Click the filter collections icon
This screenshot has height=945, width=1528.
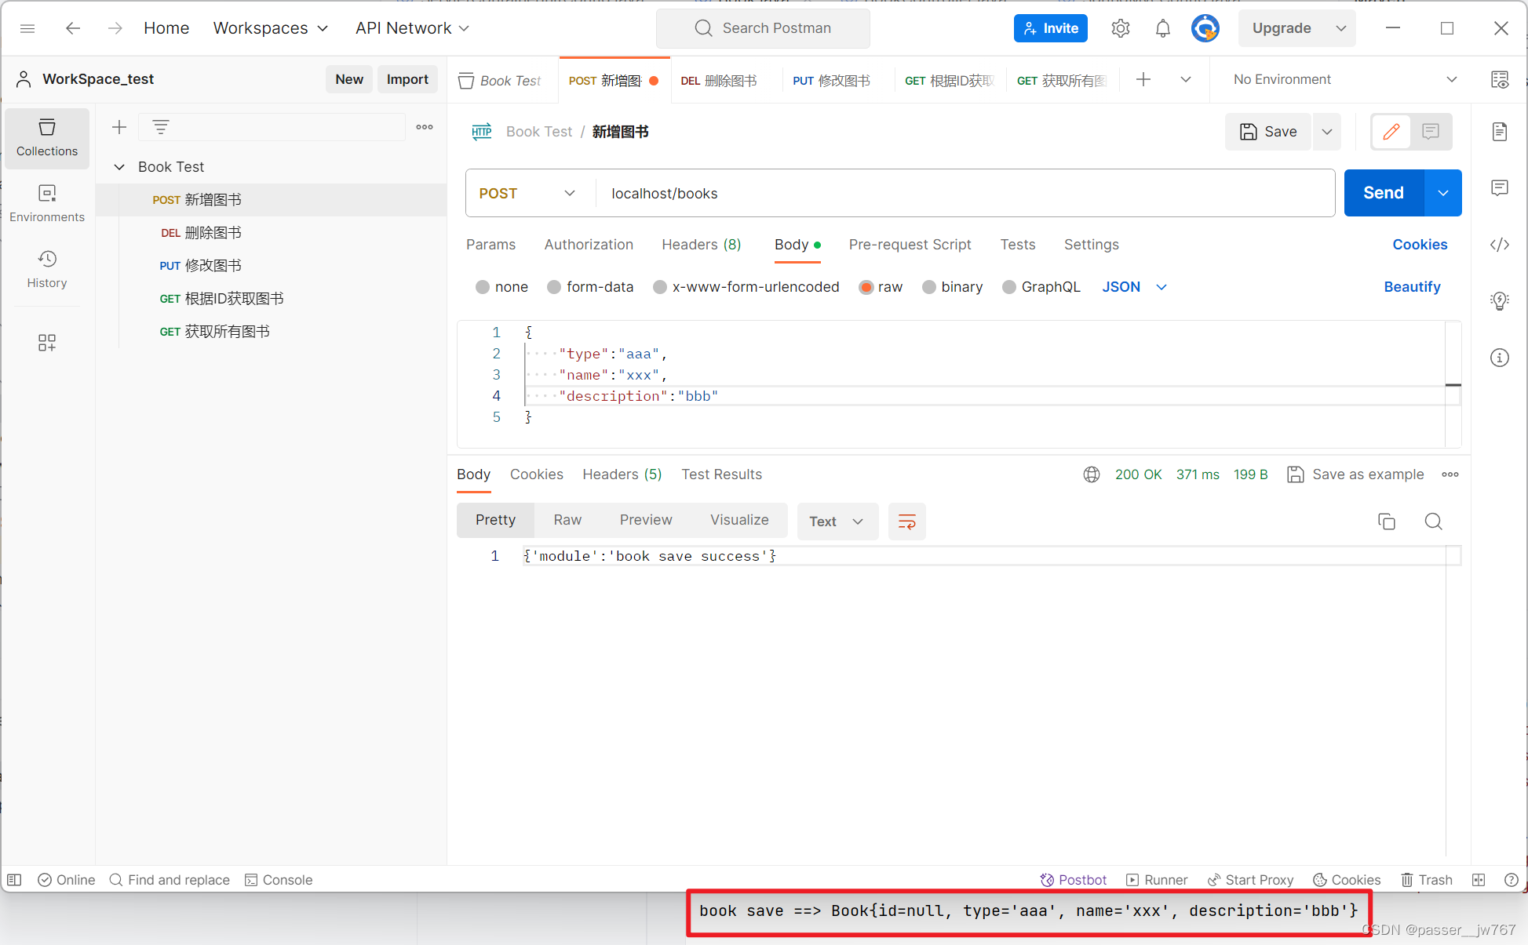tap(161, 127)
